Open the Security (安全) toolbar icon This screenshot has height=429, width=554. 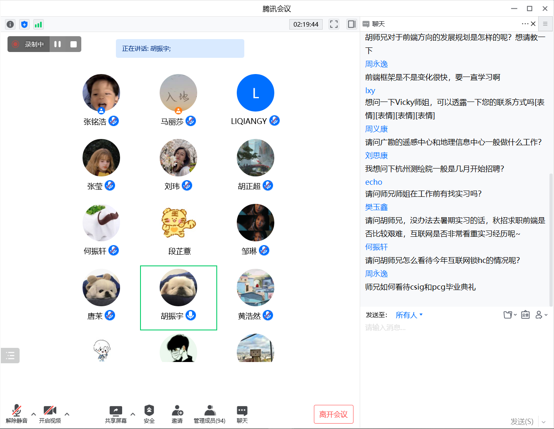click(149, 414)
